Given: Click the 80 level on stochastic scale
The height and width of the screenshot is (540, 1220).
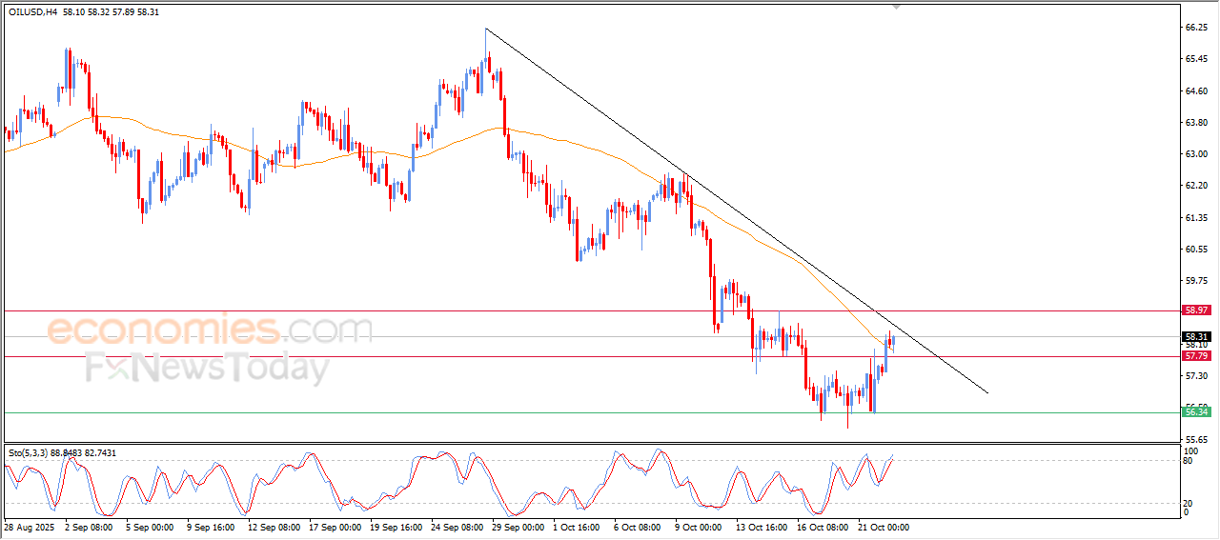Looking at the screenshot, I should point(1188,461).
